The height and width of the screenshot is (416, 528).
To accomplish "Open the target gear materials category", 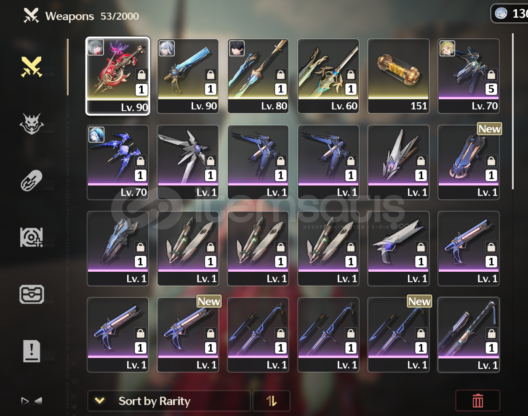I will click(x=32, y=237).
